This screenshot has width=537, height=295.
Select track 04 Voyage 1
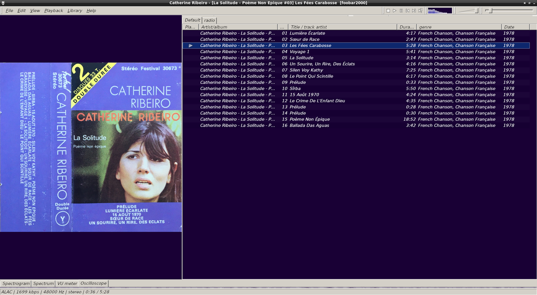click(x=356, y=52)
